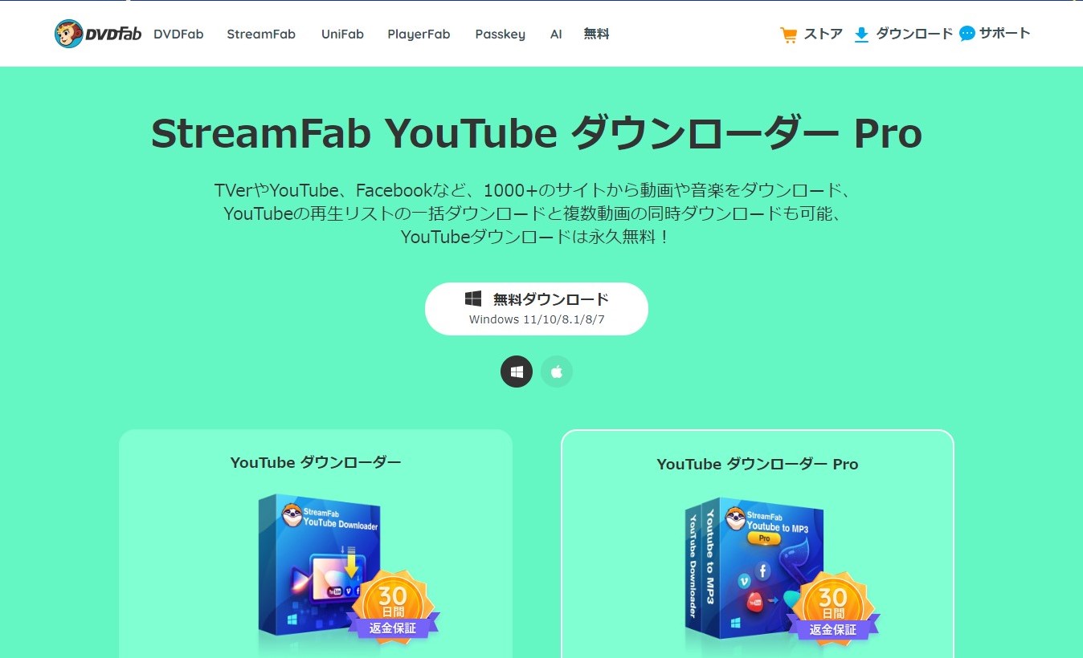The width and height of the screenshot is (1083, 658).
Task: Select the Windows platform toggle icon
Action: (x=517, y=372)
